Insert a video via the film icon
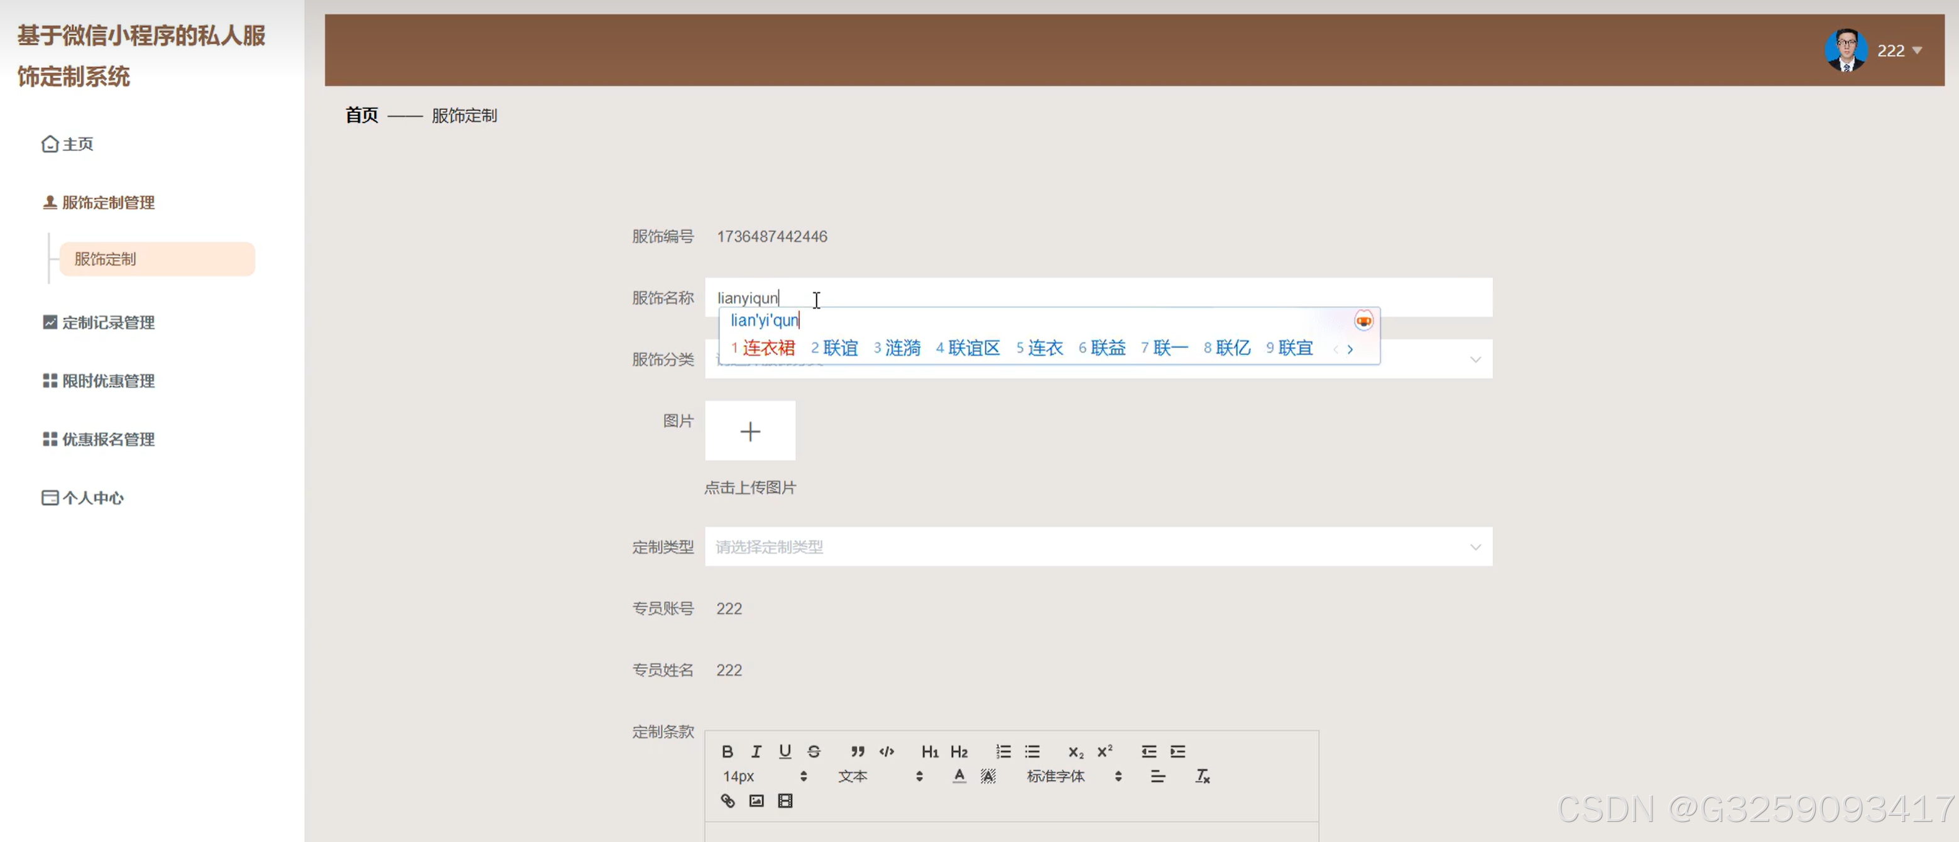Viewport: 1959px width, 842px height. [x=785, y=800]
